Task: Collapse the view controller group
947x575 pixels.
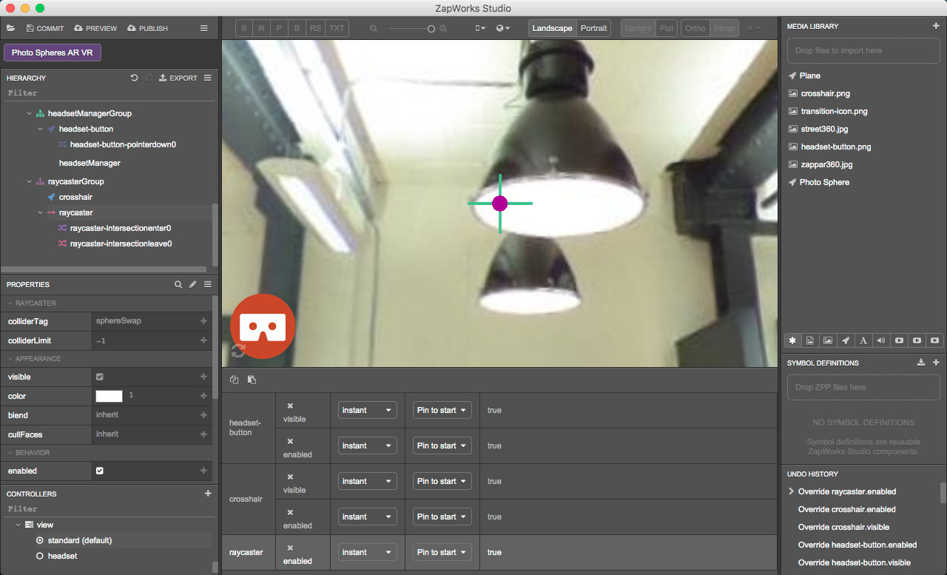Action: 18,525
